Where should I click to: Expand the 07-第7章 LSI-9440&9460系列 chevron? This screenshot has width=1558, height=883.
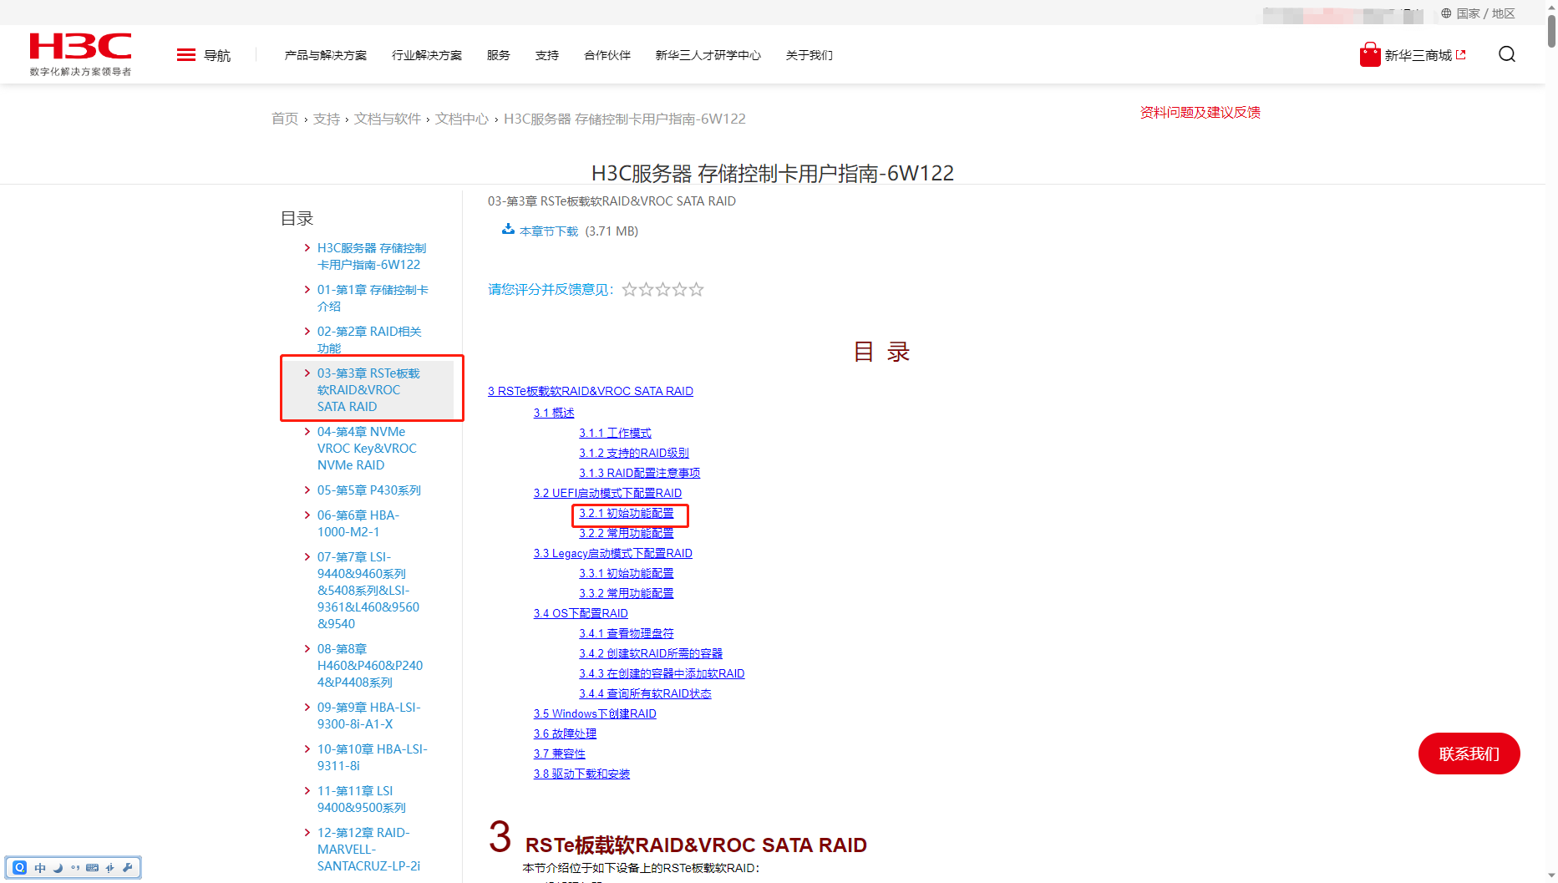pyautogui.click(x=307, y=556)
